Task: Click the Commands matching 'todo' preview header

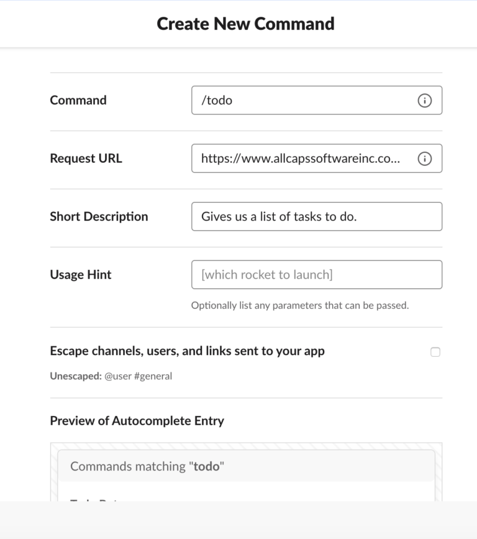Action: (x=147, y=466)
